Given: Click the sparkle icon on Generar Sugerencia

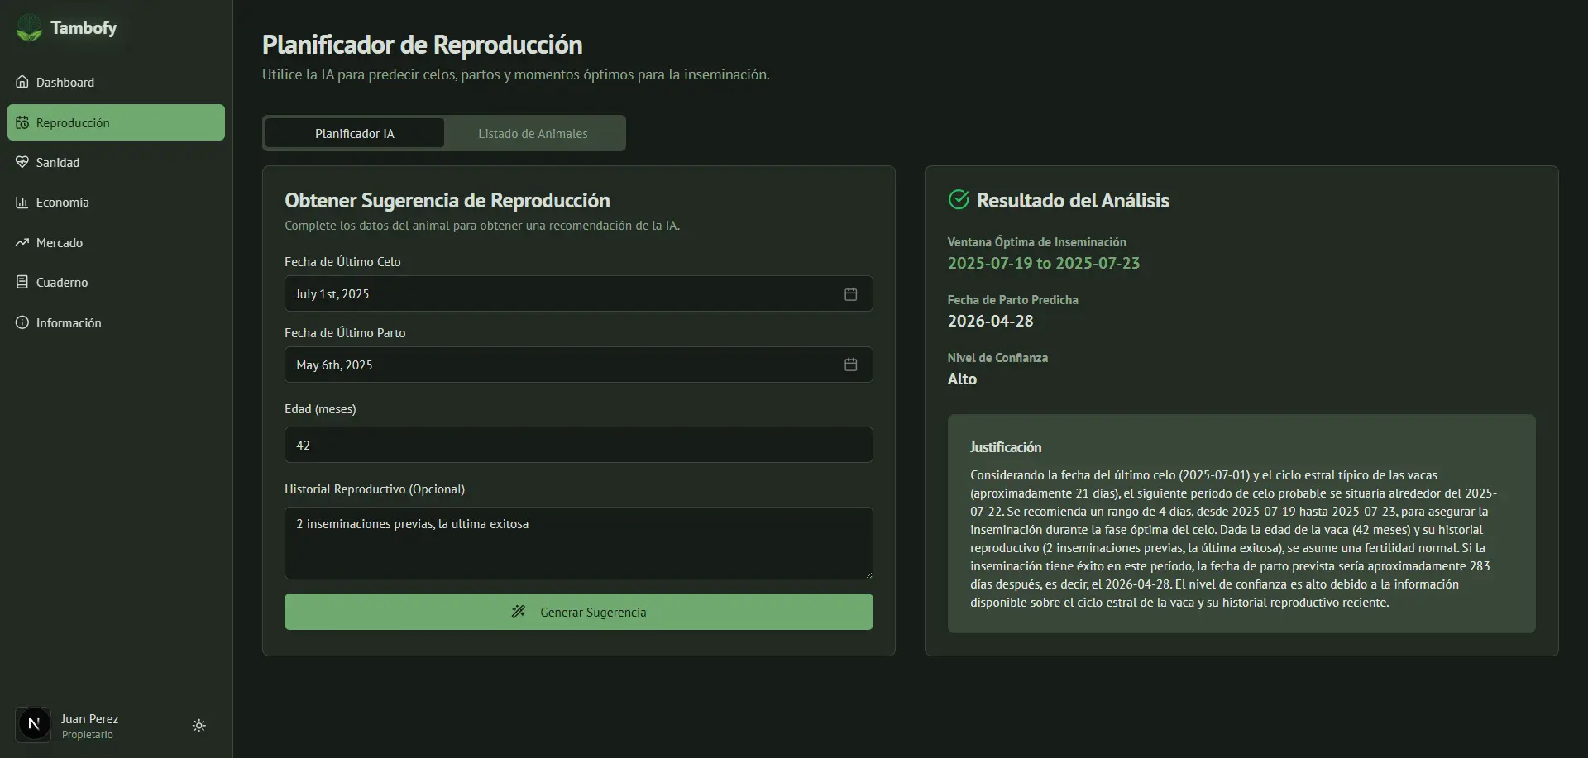Looking at the screenshot, I should click(519, 612).
